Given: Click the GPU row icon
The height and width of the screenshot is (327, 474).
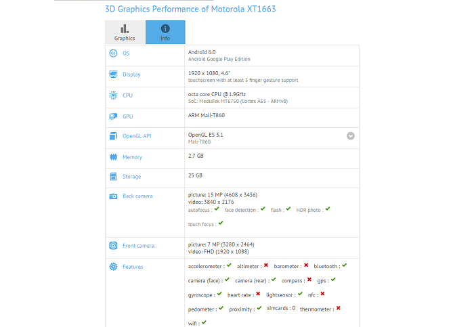Looking at the screenshot, I should pyautogui.click(x=113, y=116).
